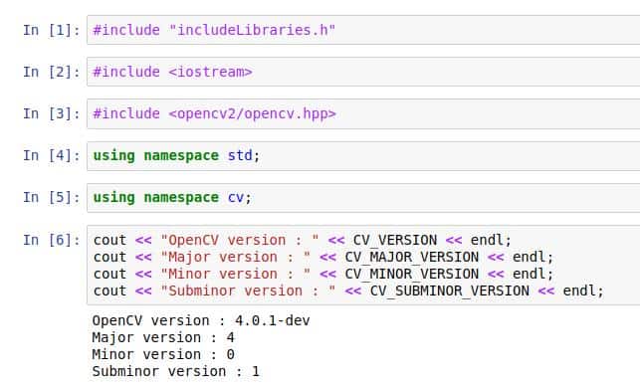Select the 'using namespace cv;' cell

coord(363,198)
